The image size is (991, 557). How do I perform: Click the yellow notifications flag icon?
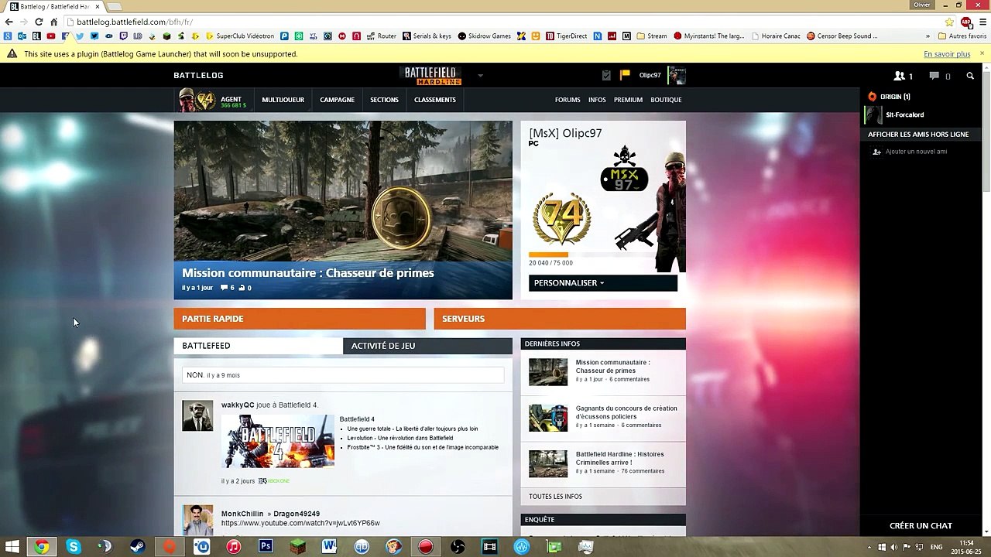(625, 75)
